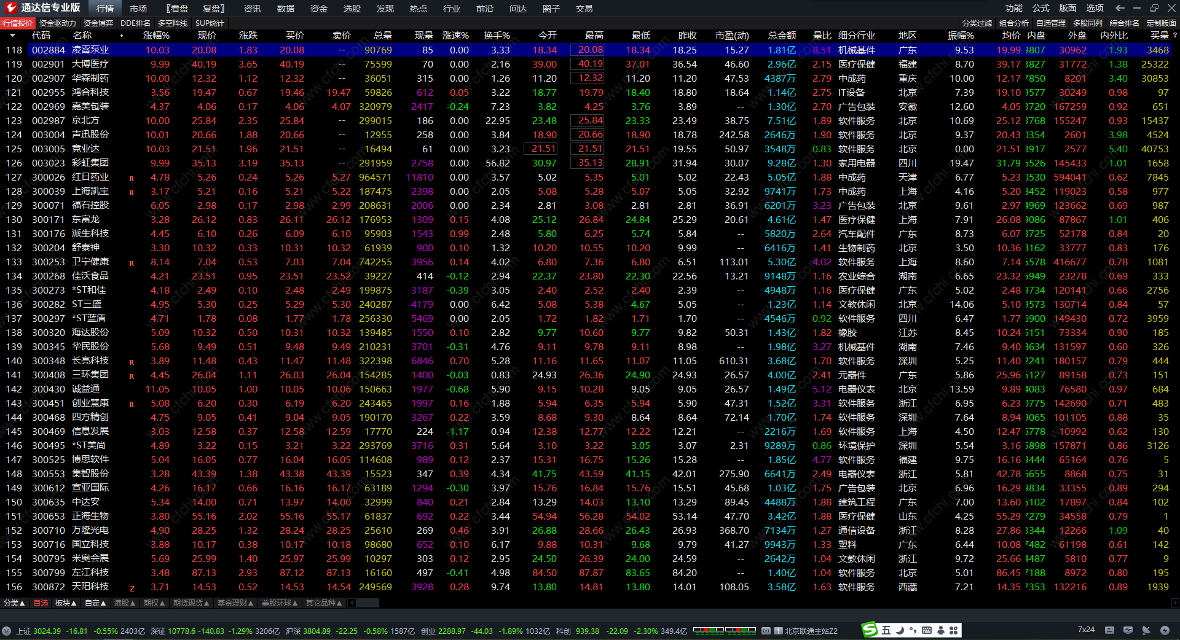This screenshot has width=1180, height=640.
Task: Go back using the arrow icon
Action: (x=1120, y=8)
